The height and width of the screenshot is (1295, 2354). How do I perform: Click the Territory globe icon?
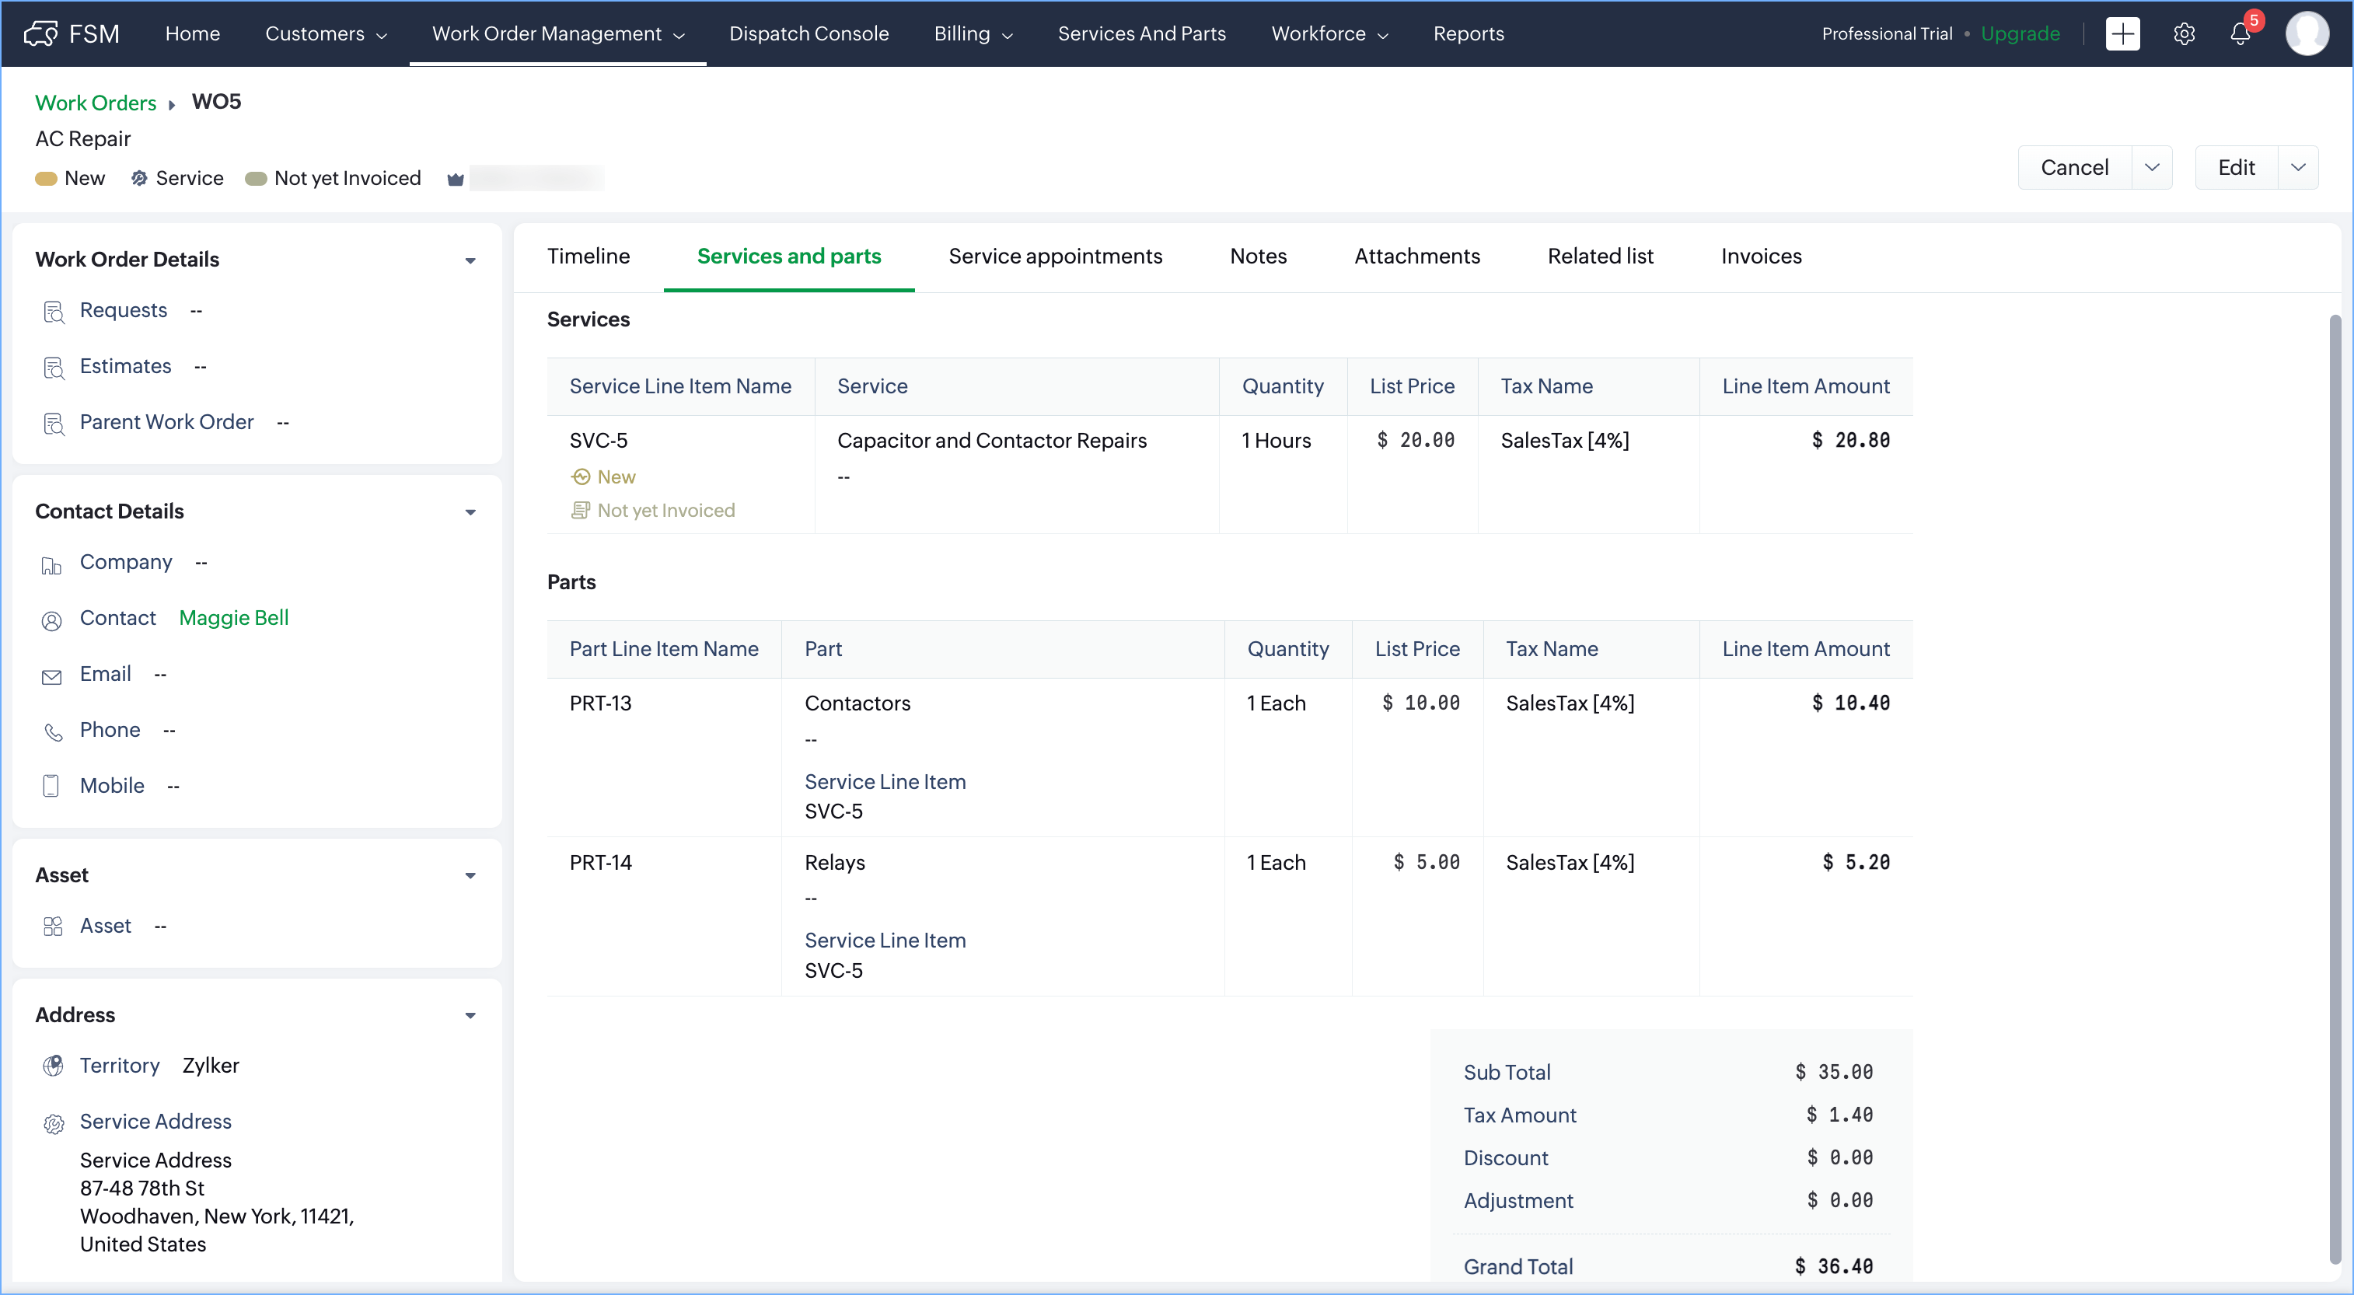point(53,1066)
